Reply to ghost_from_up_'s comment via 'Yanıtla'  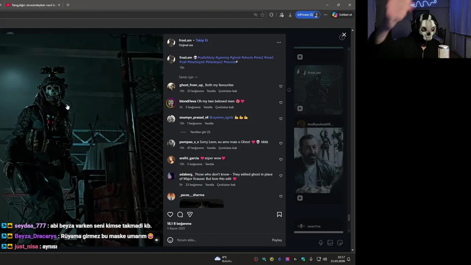211,91
